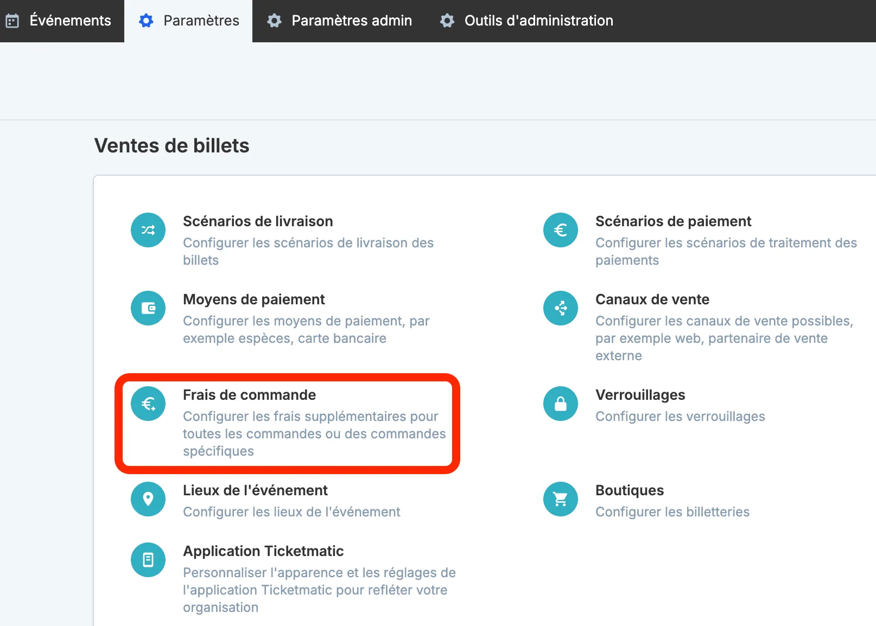Click 'Configurer les verrouillages' description

click(x=680, y=417)
